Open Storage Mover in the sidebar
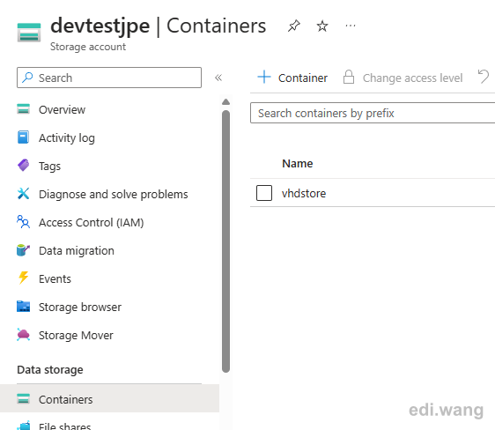495x430 pixels. [x=76, y=336]
